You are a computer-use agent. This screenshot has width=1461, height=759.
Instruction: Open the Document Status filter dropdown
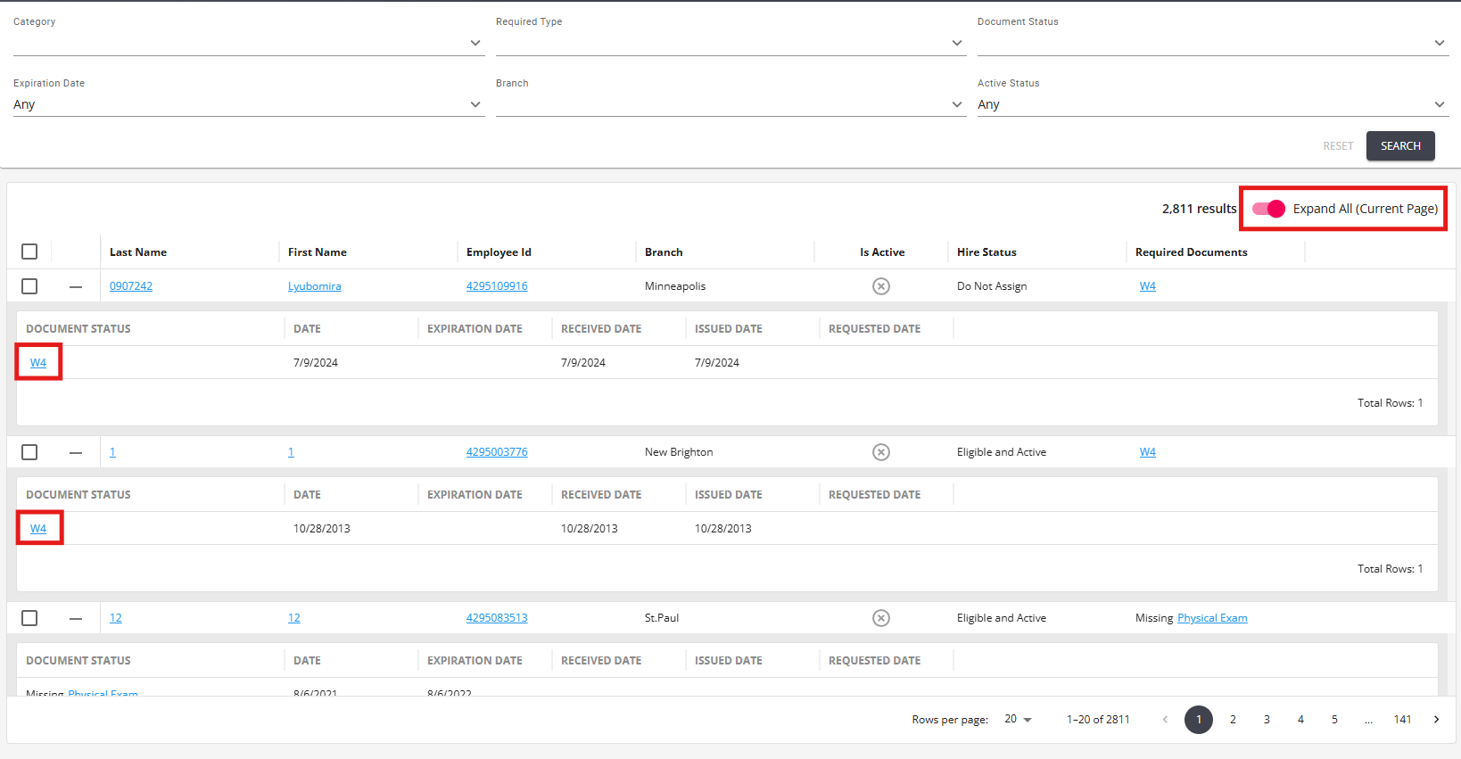coord(1213,43)
